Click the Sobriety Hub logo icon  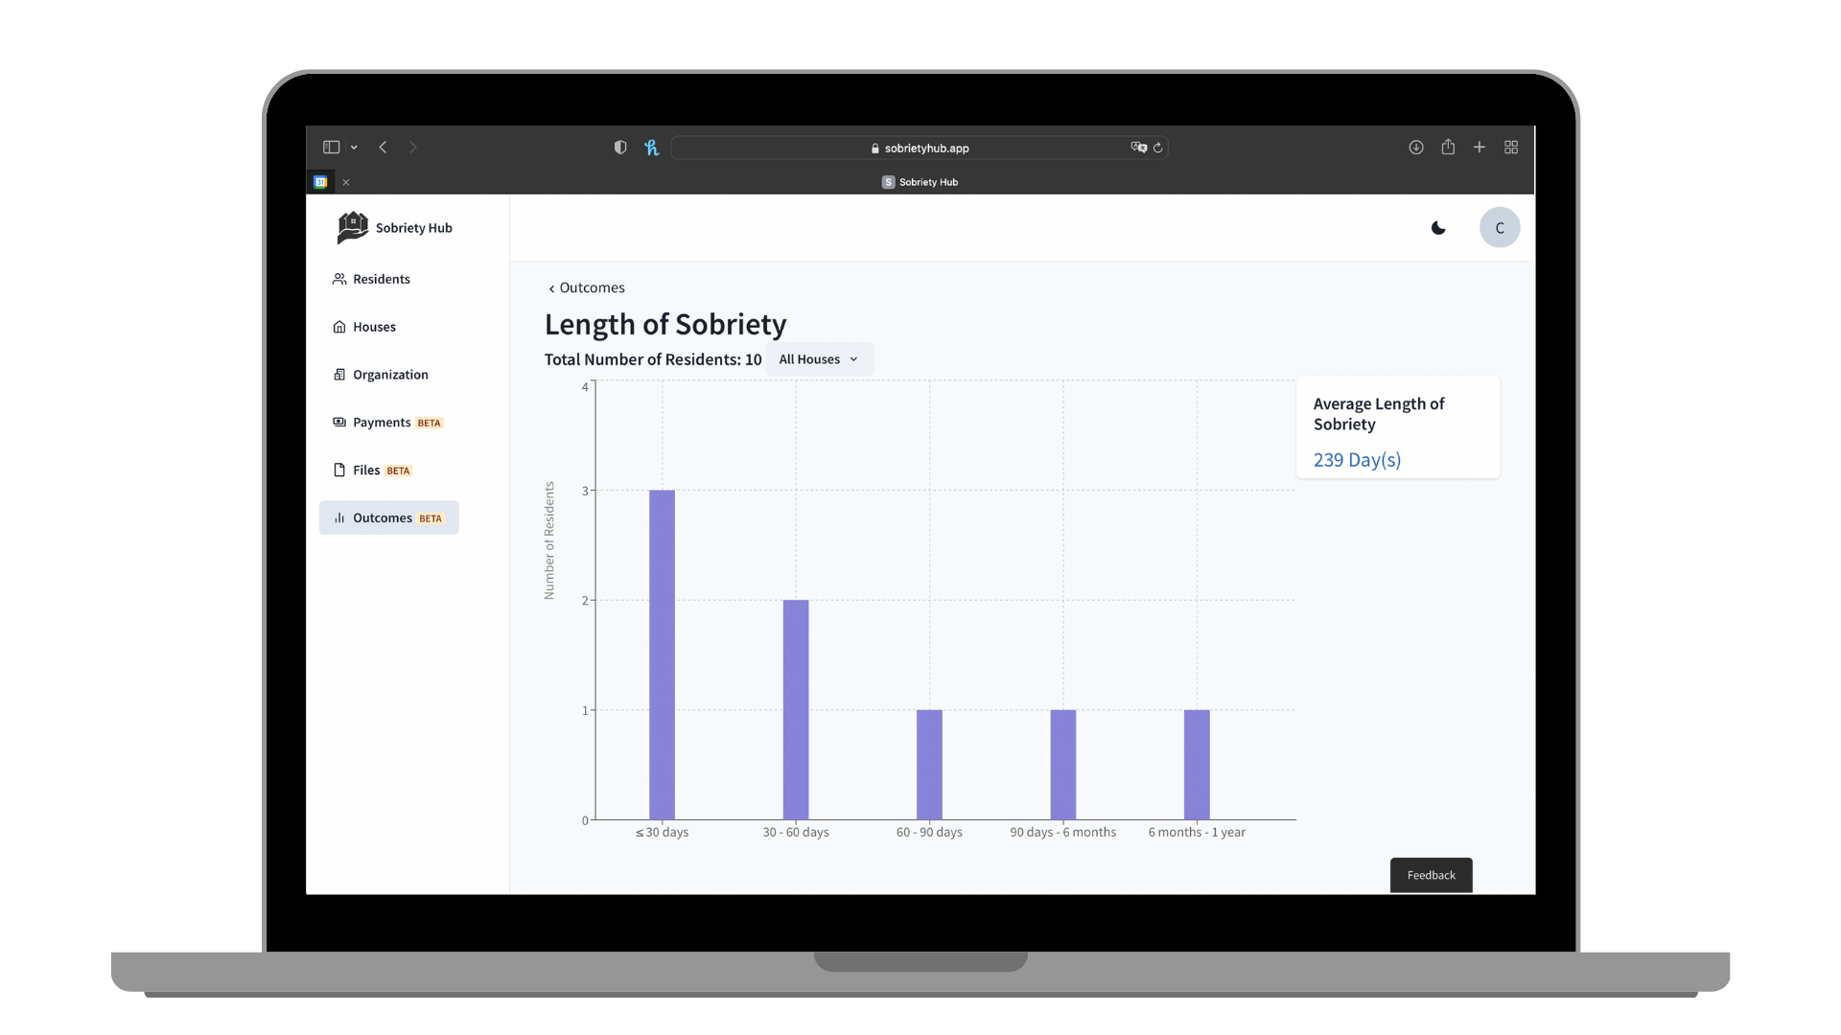tap(352, 227)
